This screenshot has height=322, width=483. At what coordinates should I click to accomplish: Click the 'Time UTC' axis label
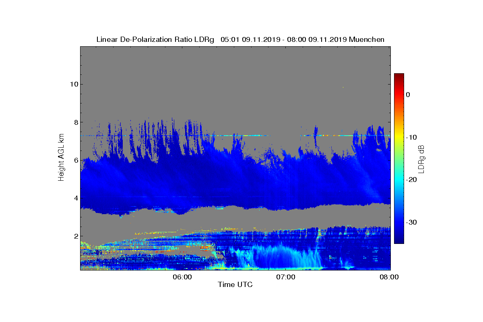(x=235, y=285)
